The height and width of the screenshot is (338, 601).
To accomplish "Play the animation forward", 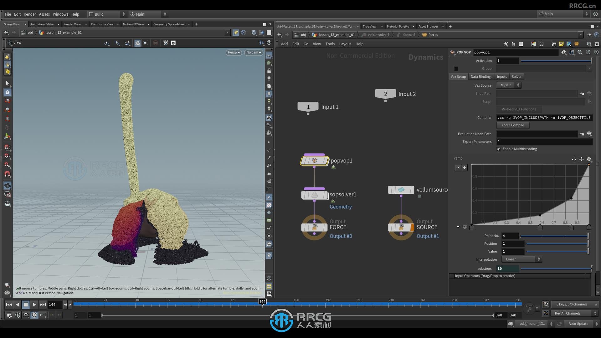I will (x=34, y=305).
